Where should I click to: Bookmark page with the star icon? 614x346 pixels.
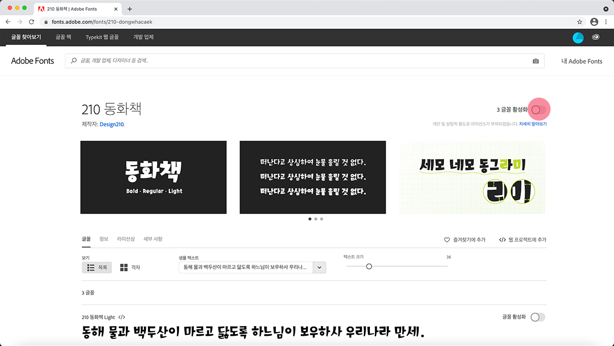click(580, 22)
